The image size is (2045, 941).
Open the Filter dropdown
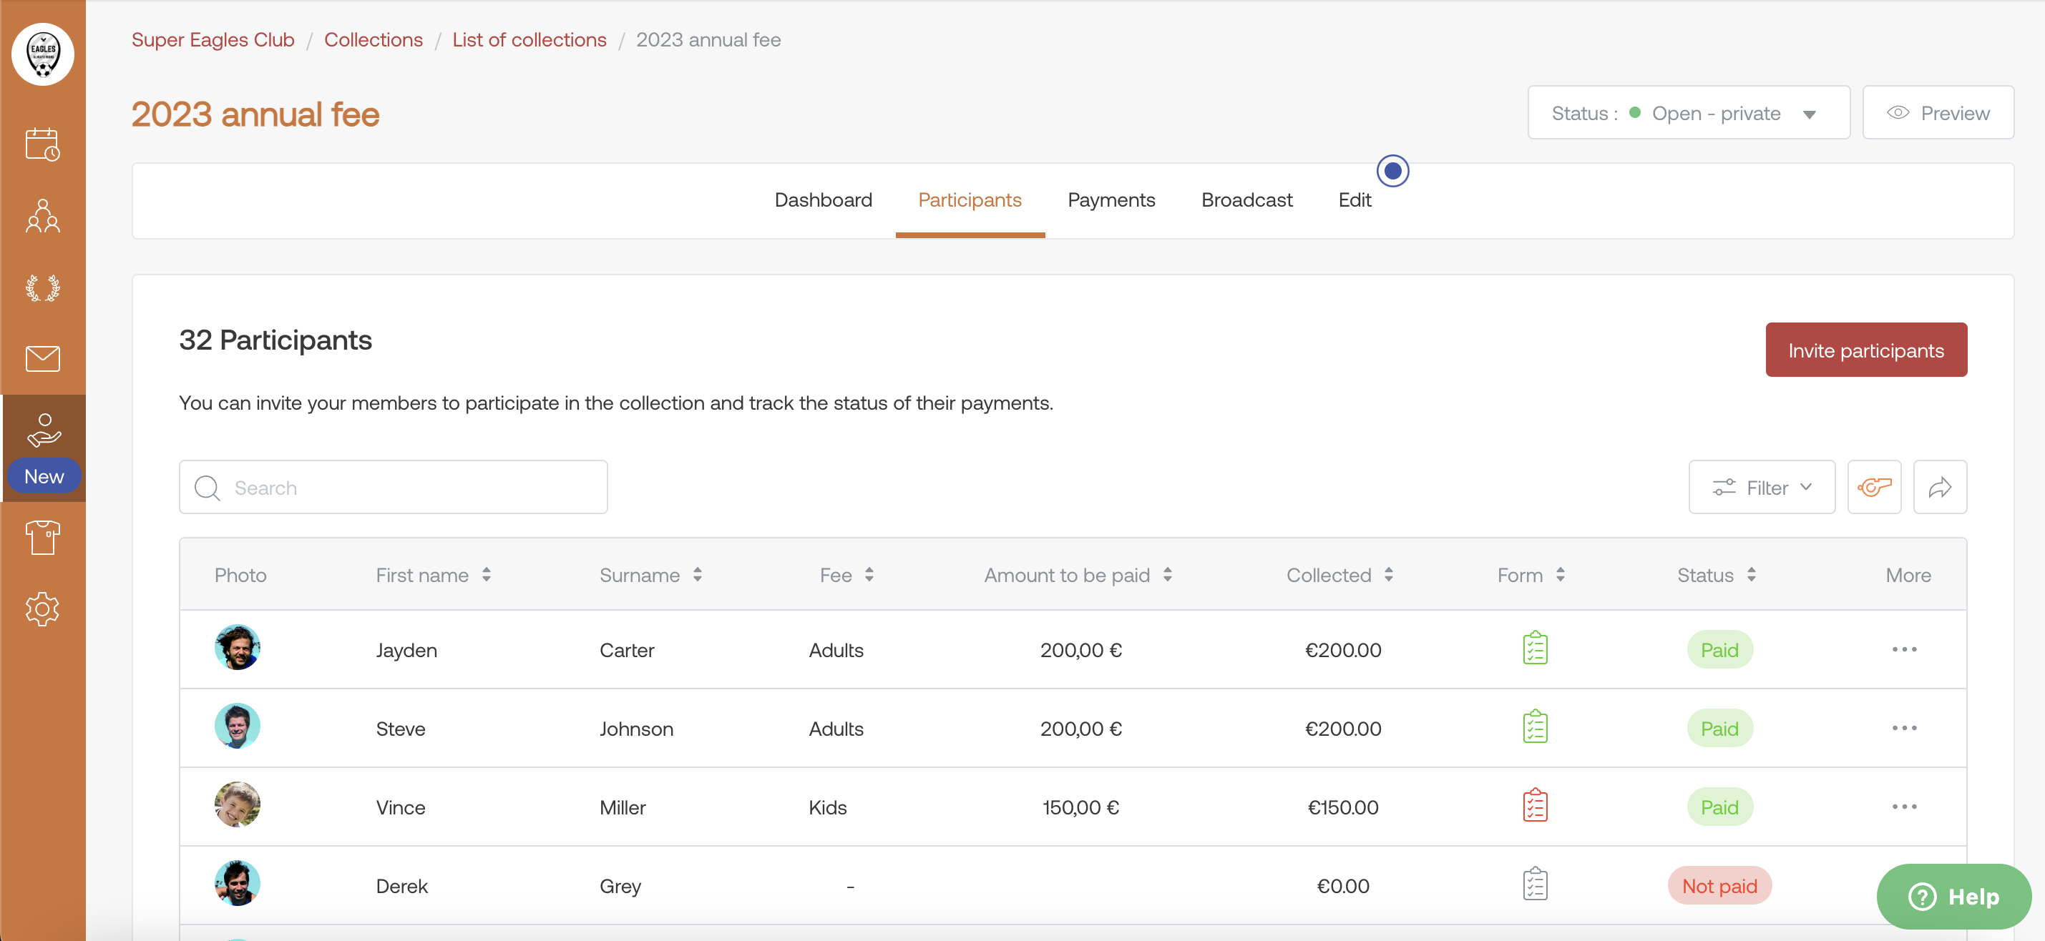(1761, 487)
